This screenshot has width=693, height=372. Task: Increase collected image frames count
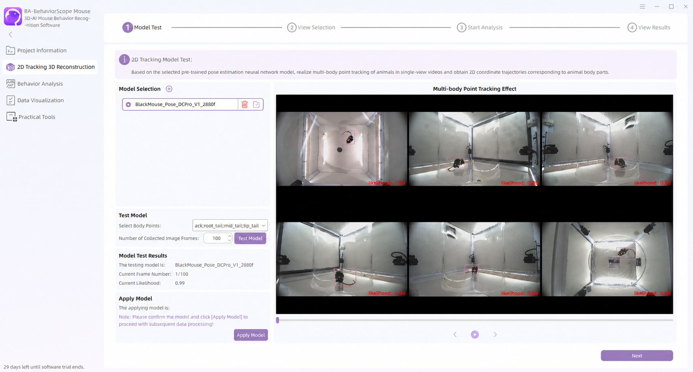coord(229,236)
